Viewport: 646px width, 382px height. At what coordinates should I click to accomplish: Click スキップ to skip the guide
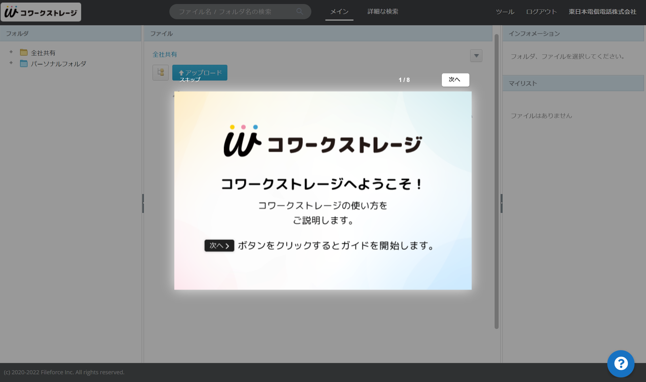point(190,80)
